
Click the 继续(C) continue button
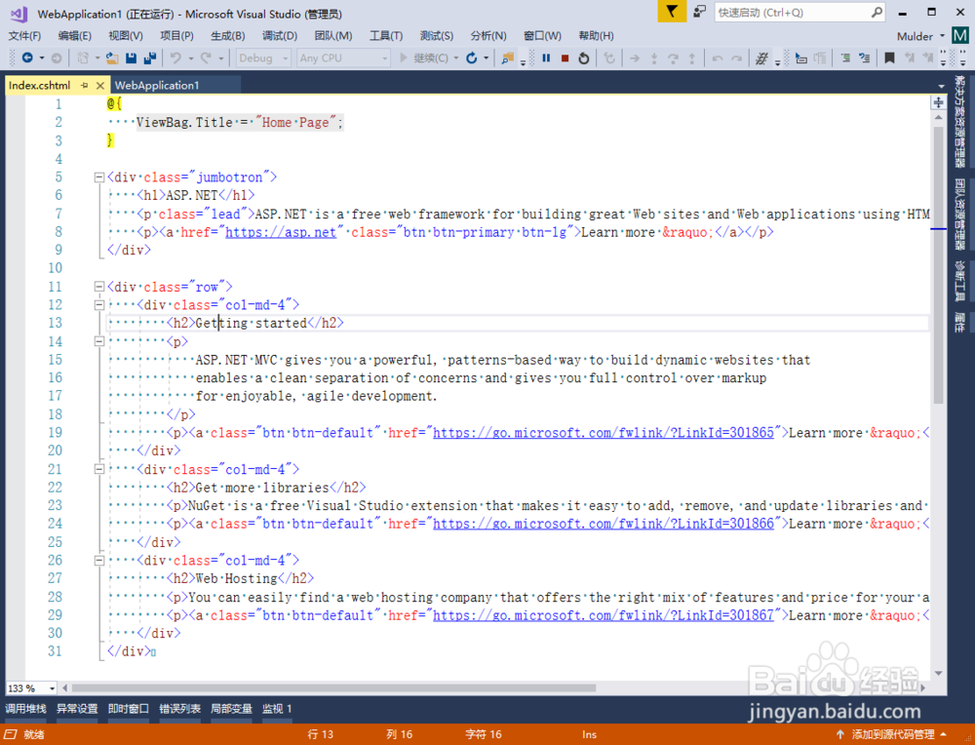pyautogui.click(x=423, y=58)
